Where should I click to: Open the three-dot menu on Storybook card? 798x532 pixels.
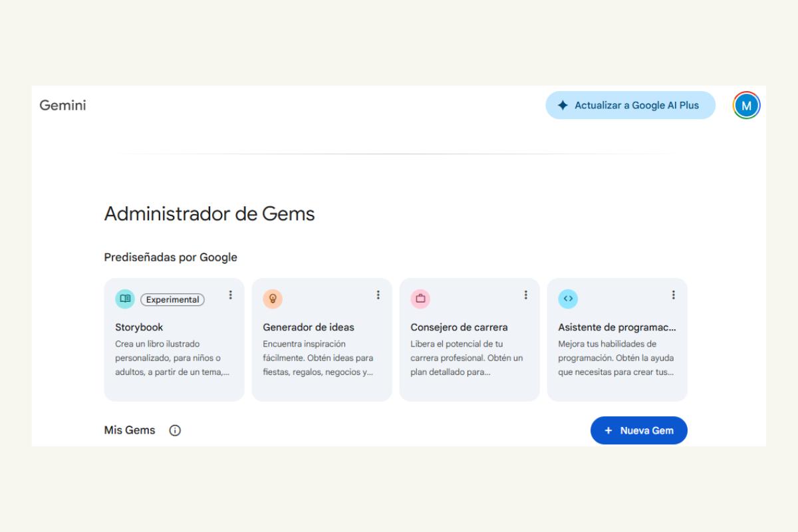230,295
